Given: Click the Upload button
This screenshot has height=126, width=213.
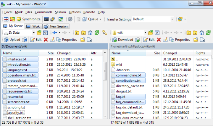Looking at the screenshot, I should click(12, 40).
